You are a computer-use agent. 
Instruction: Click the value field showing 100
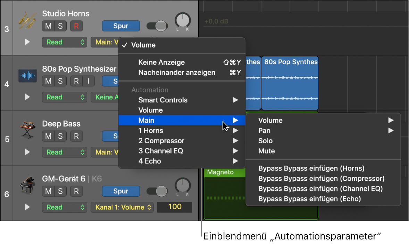(175, 207)
